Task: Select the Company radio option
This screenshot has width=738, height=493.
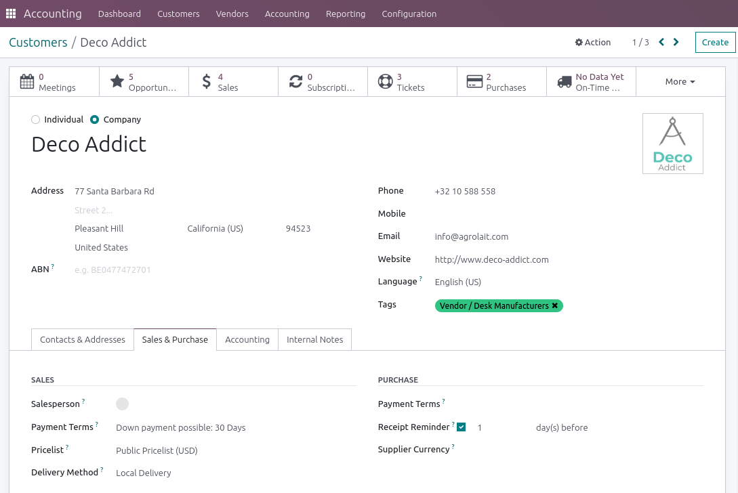Action: click(x=95, y=119)
